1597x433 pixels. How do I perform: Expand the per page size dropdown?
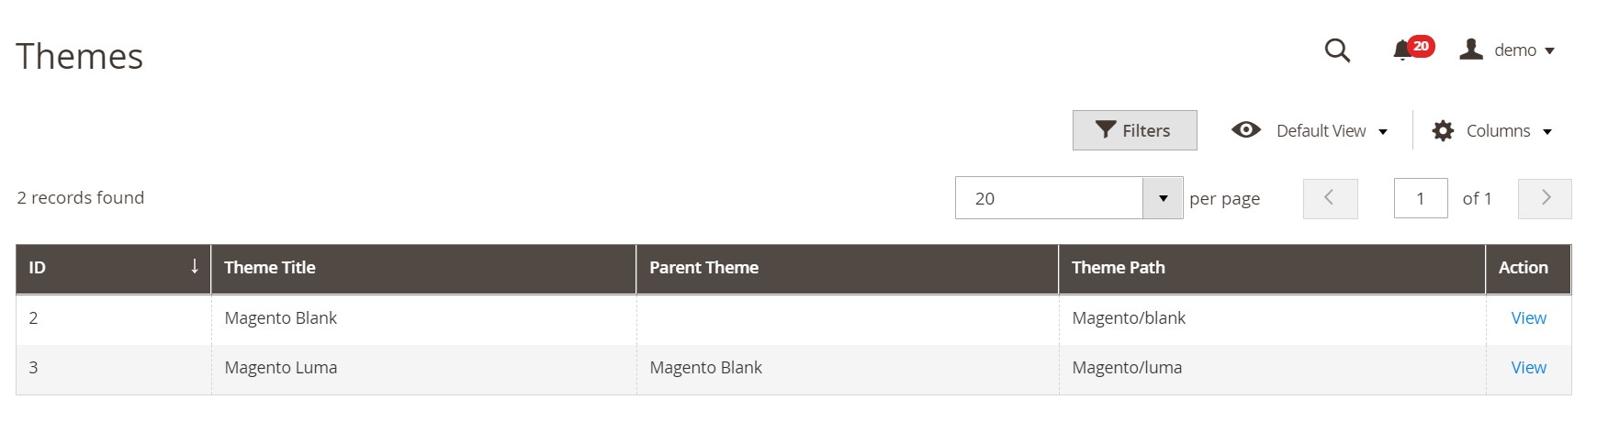[x=1163, y=198]
